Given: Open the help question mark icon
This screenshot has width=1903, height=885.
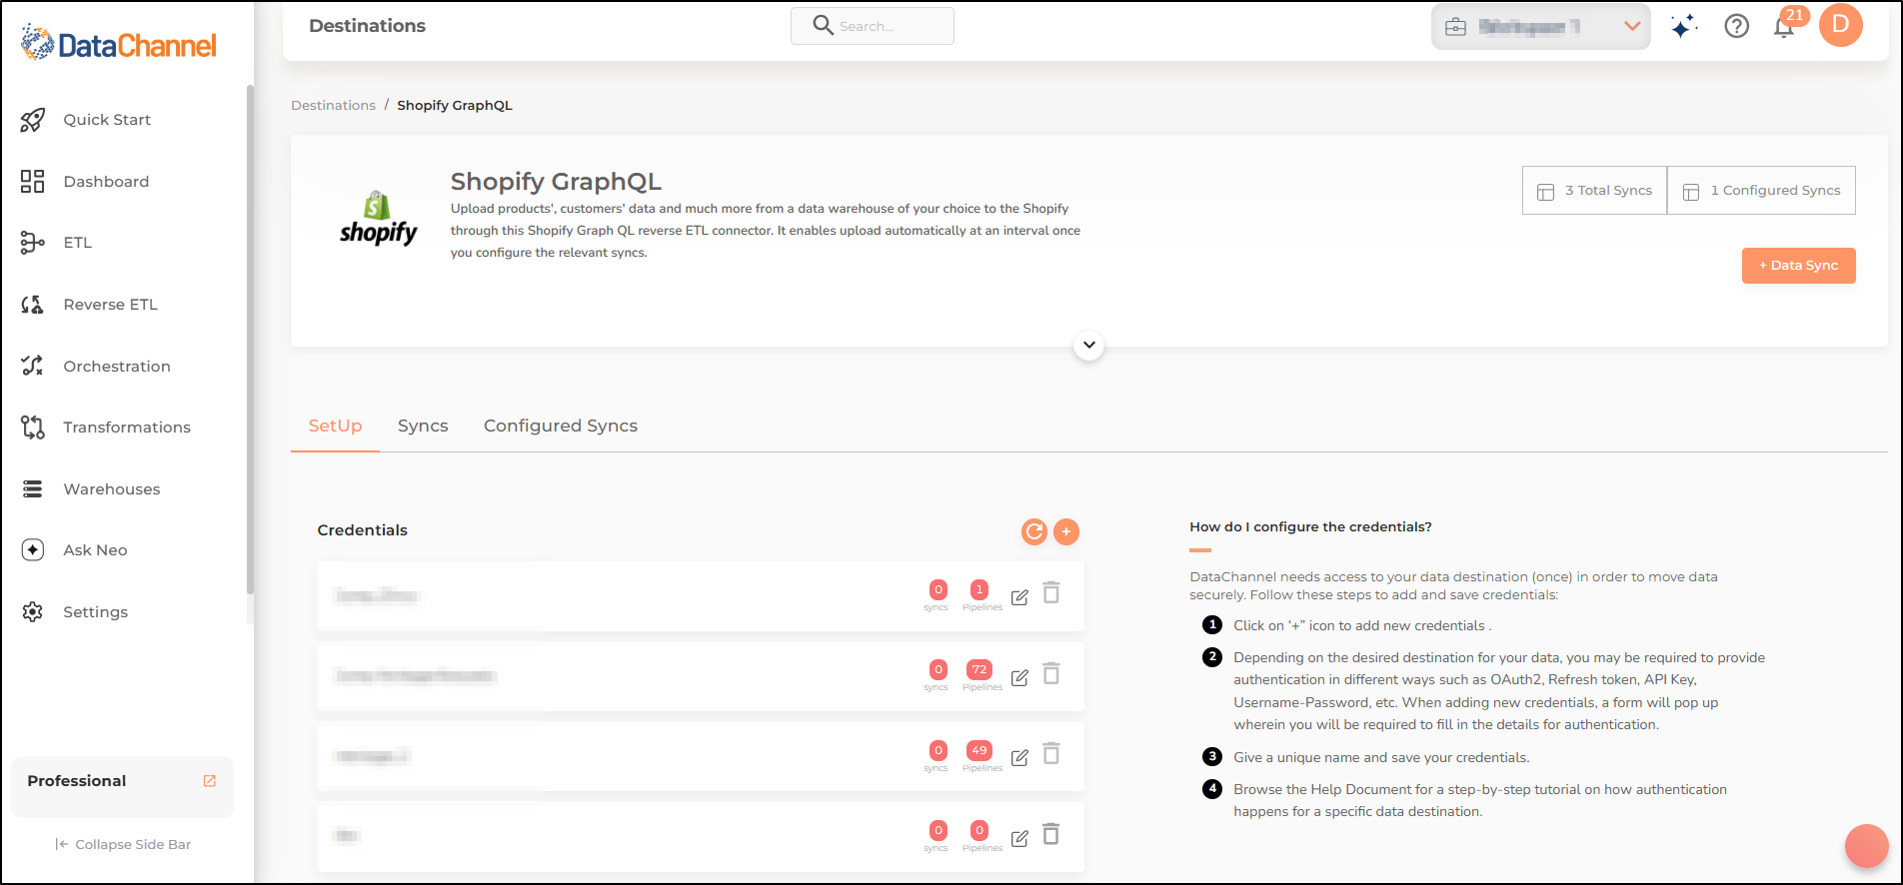Looking at the screenshot, I should (1737, 26).
